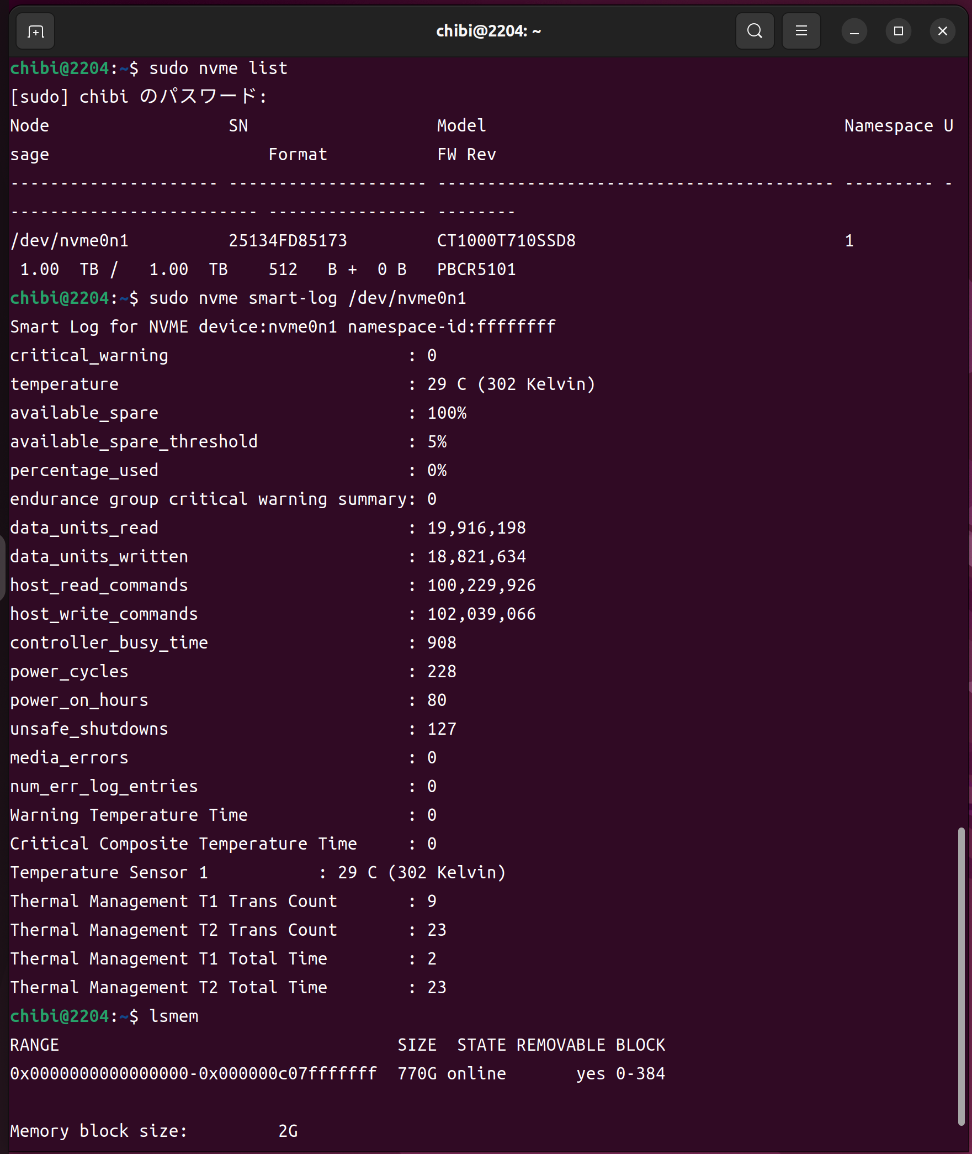This screenshot has width=972, height=1154.
Task: Open a new terminal tab
Action: (36, 31)
